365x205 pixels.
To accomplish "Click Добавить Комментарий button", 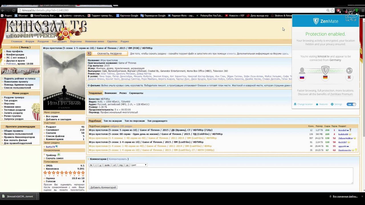I will [103, 187].
